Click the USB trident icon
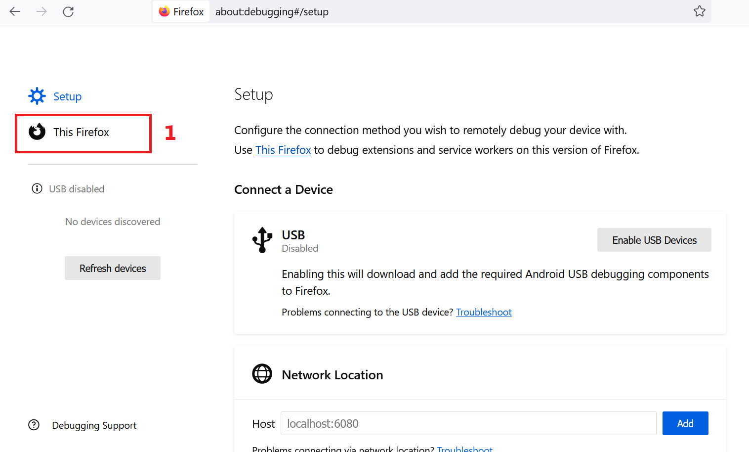The image size is (749, 452). [x=262, y=240]
